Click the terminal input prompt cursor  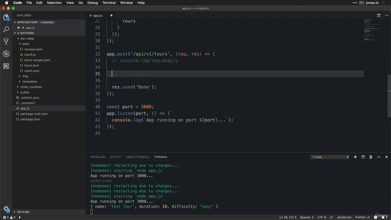click(x=92, y=211)
